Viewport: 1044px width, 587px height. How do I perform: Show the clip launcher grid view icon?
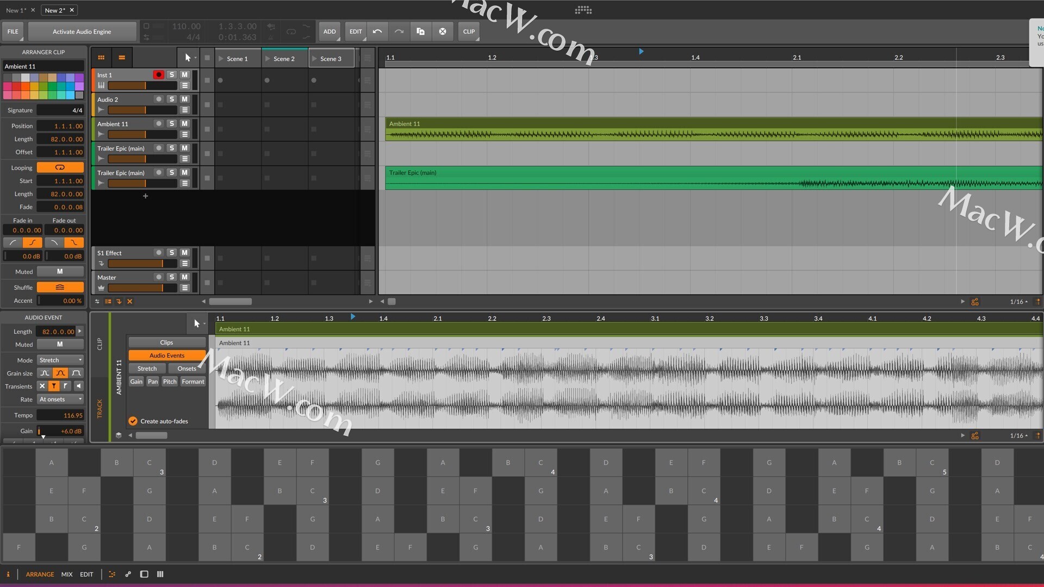click(x=101, y=58)
